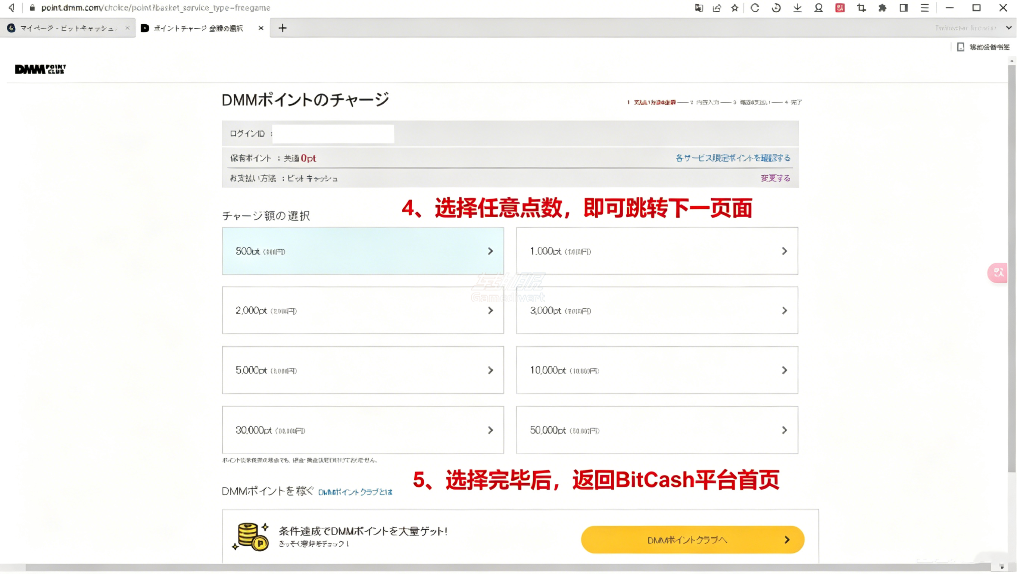
Task: Click the site lock icon in address bar
Action: pyautogui.click(x=32, y=7)
